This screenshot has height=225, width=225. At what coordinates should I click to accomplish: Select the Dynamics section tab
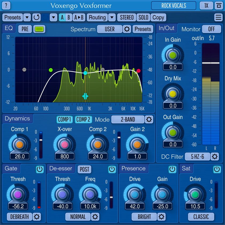click(x=17, y=118)
